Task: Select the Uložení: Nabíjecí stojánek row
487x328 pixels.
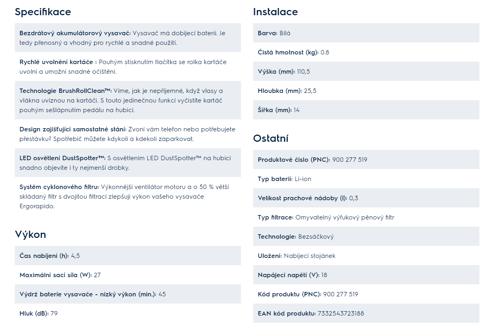Action: [366, 256]
